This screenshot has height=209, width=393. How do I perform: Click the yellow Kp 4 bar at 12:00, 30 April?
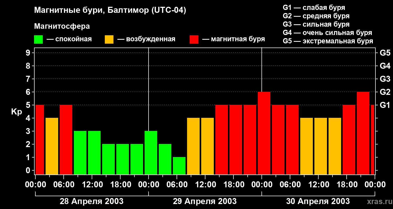pos(321,146)
